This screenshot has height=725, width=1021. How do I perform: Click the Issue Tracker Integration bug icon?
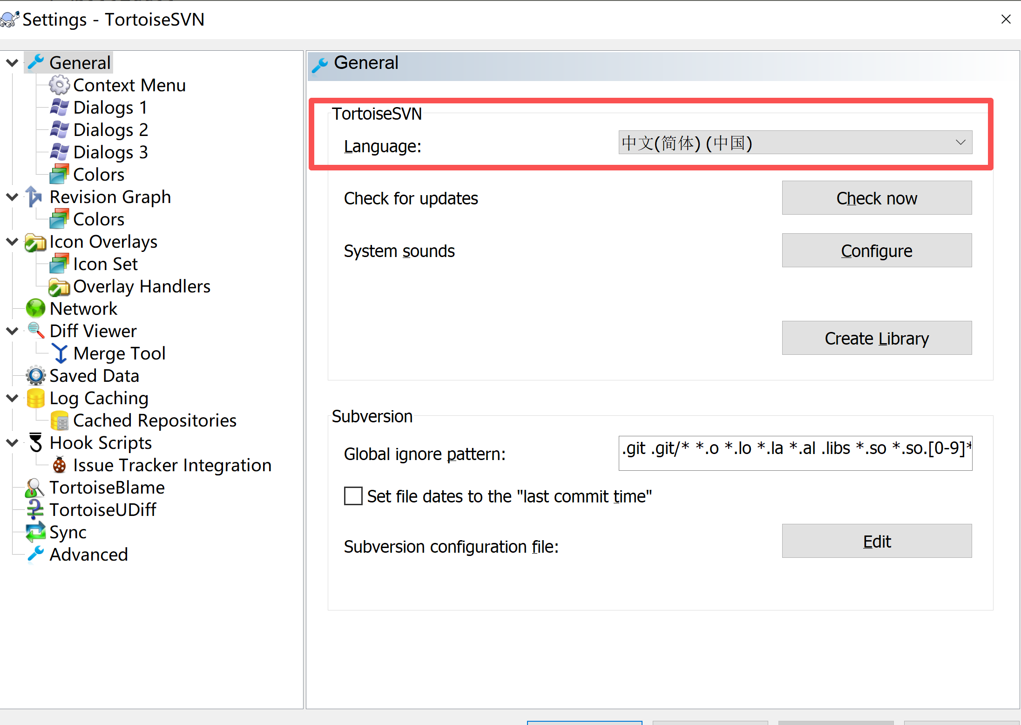point(59,465)
